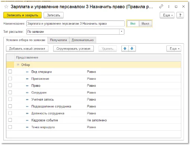
Task: Click the Представление column header
Action: 98,57
